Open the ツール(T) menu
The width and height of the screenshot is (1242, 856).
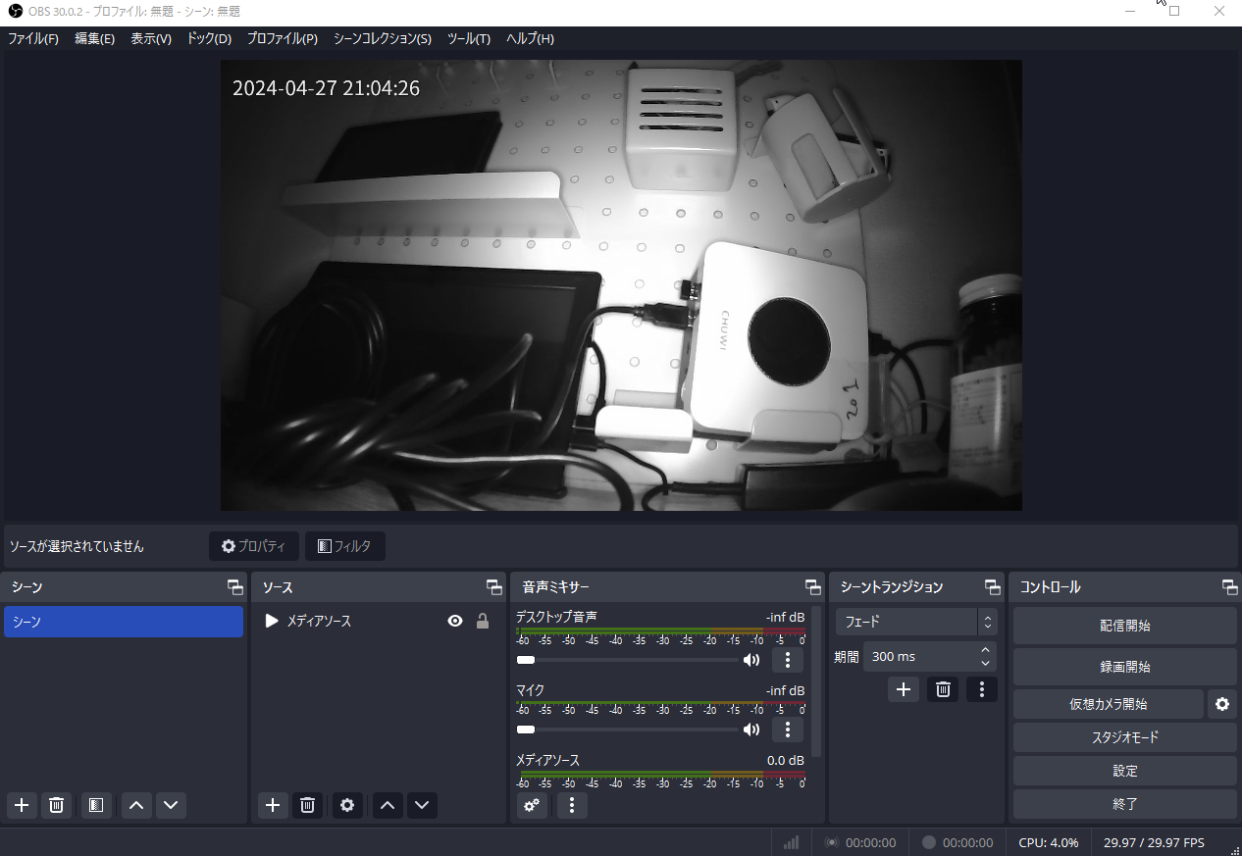click(468, 39)
